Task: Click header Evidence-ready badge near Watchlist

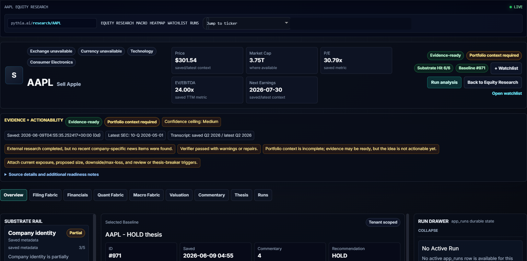Action: (x=445, y=55)
